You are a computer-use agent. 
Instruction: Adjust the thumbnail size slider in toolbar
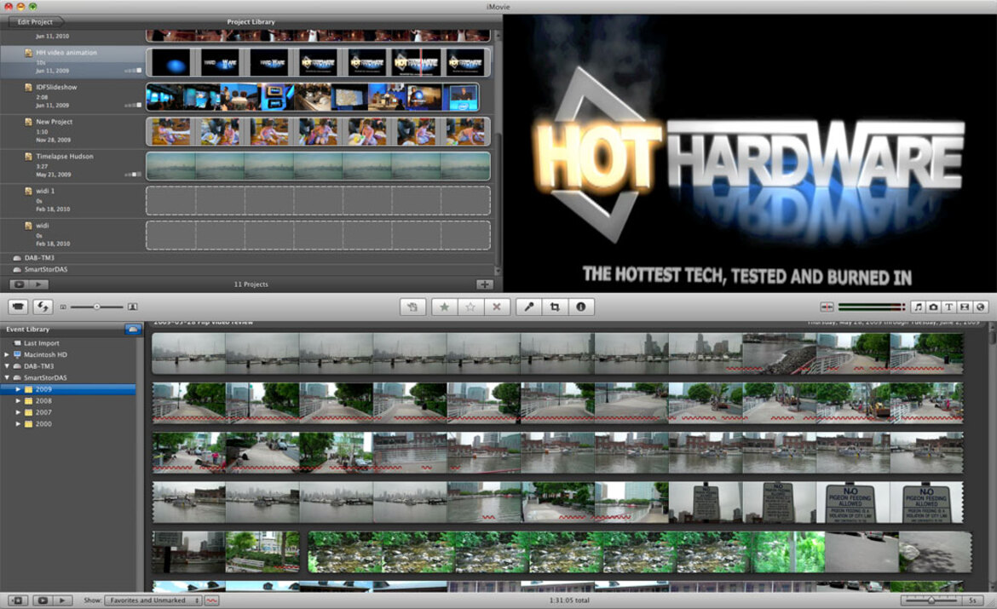96,307
